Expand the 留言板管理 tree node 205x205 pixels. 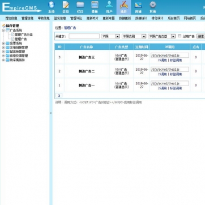tap(3, 52)
